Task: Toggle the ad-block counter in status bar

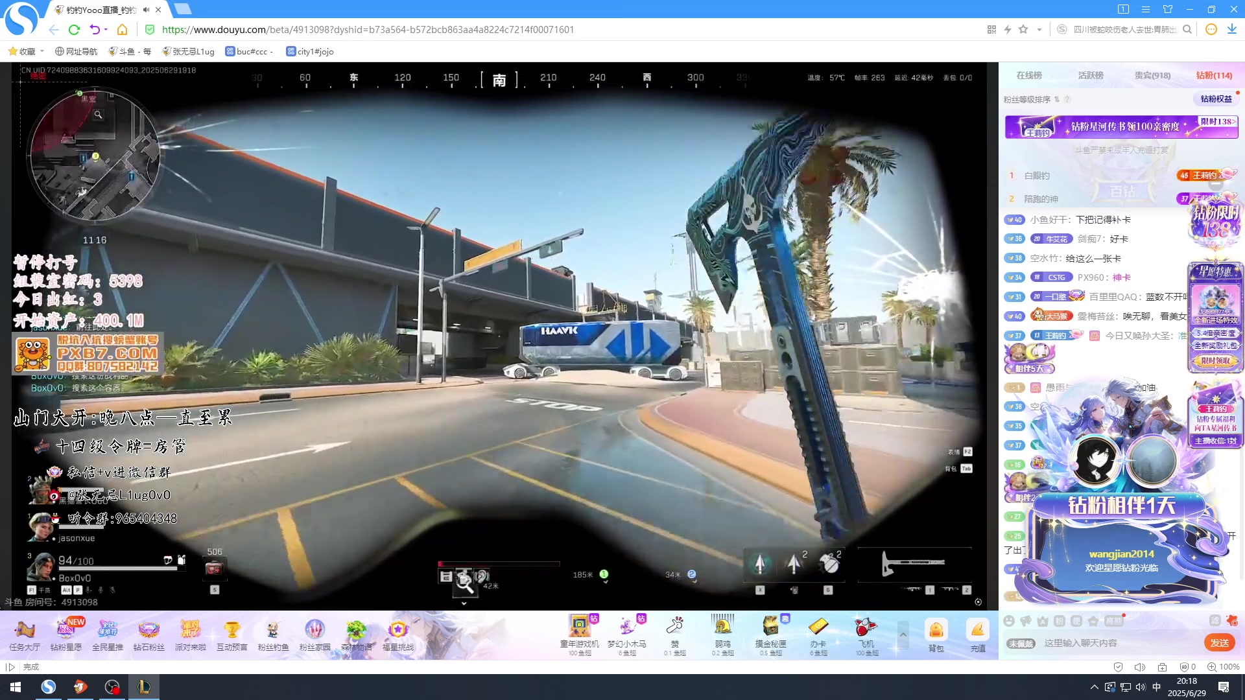Action: [1188, 667]
